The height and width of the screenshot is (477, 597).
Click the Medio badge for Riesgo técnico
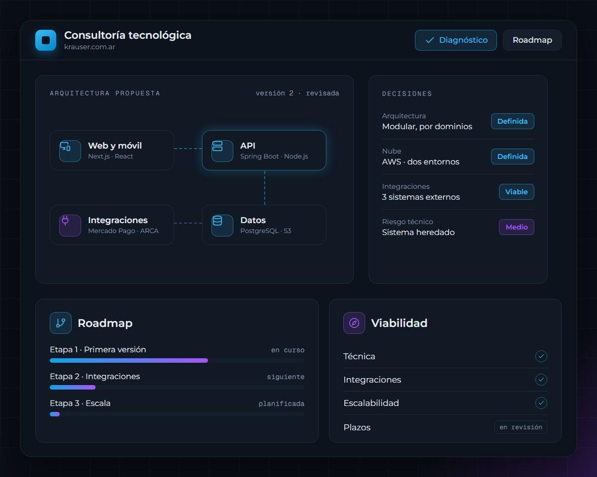(516, 227)
